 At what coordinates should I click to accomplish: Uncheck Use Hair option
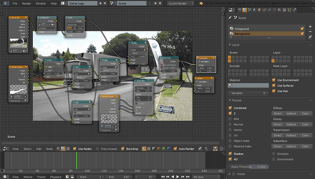click(x=273, y=91)
